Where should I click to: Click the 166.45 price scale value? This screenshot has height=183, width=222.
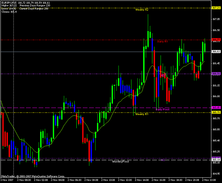coord(216,63)
